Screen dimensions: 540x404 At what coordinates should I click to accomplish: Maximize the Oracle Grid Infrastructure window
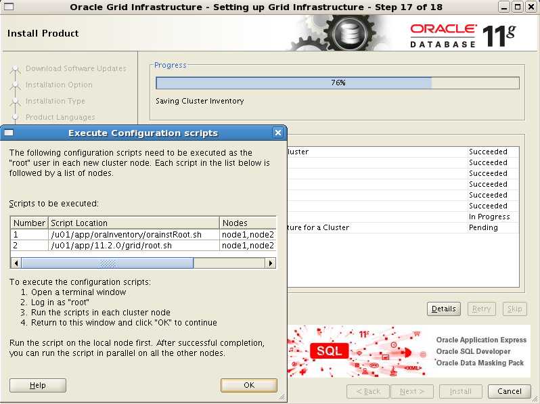pos(517,7)
